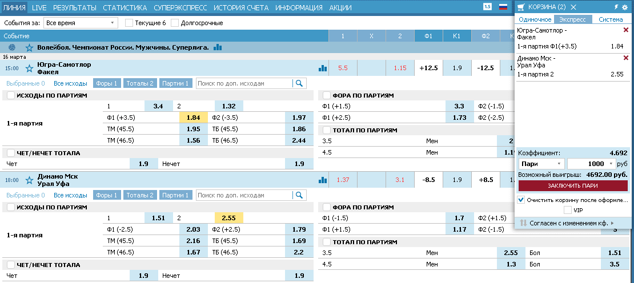Viewport: 634px width, 283px height.
Task: Add Югра-Самотлор match to favorites
Action: [29, 68]
